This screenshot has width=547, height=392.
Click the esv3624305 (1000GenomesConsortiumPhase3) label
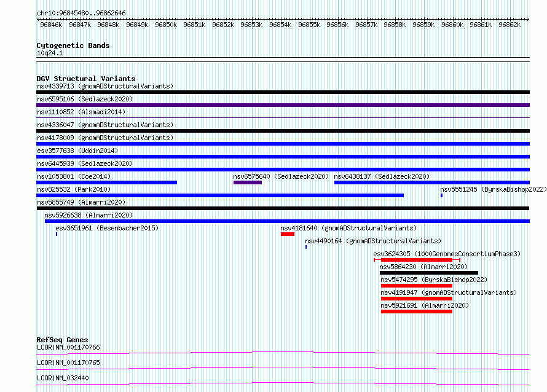coord(447,254)
